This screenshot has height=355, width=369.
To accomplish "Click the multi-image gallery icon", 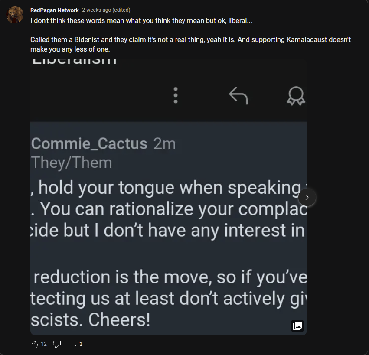I will tap(297, 326).
